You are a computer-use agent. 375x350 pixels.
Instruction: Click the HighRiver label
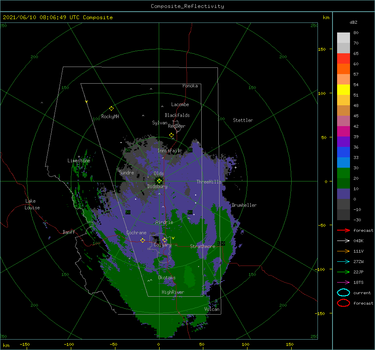tap(173, 292)
